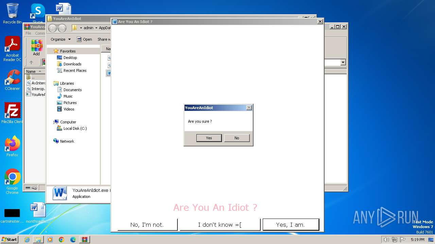
Task: Close the YouAreAnIdiot message dialog
Action: 249,108
